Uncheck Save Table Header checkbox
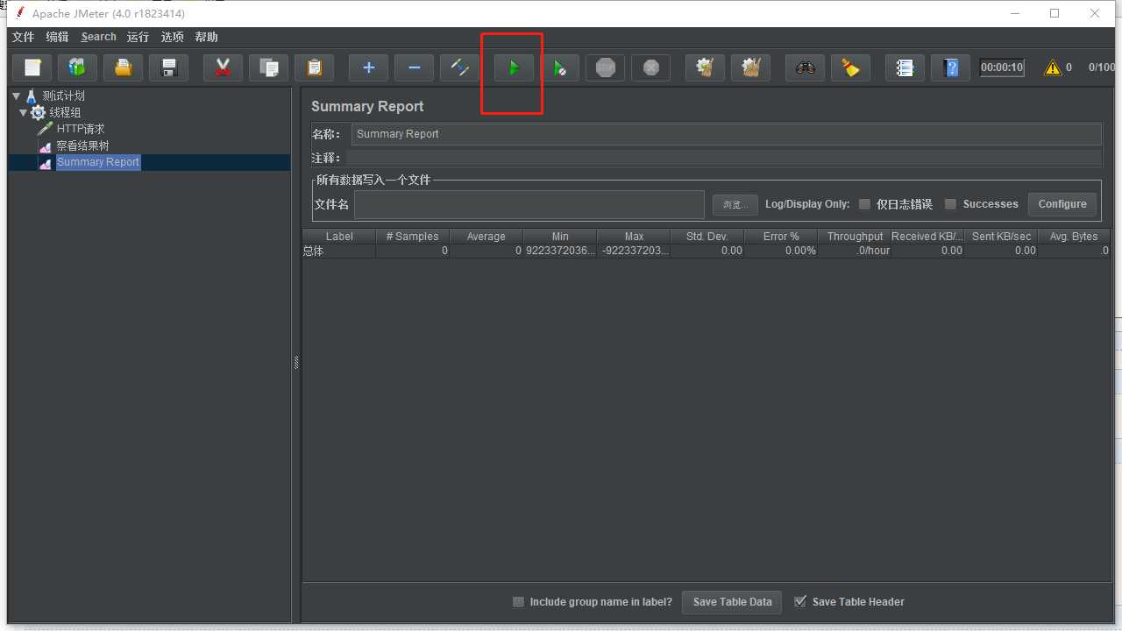The image size is (1122, 631). coord(799,601)
